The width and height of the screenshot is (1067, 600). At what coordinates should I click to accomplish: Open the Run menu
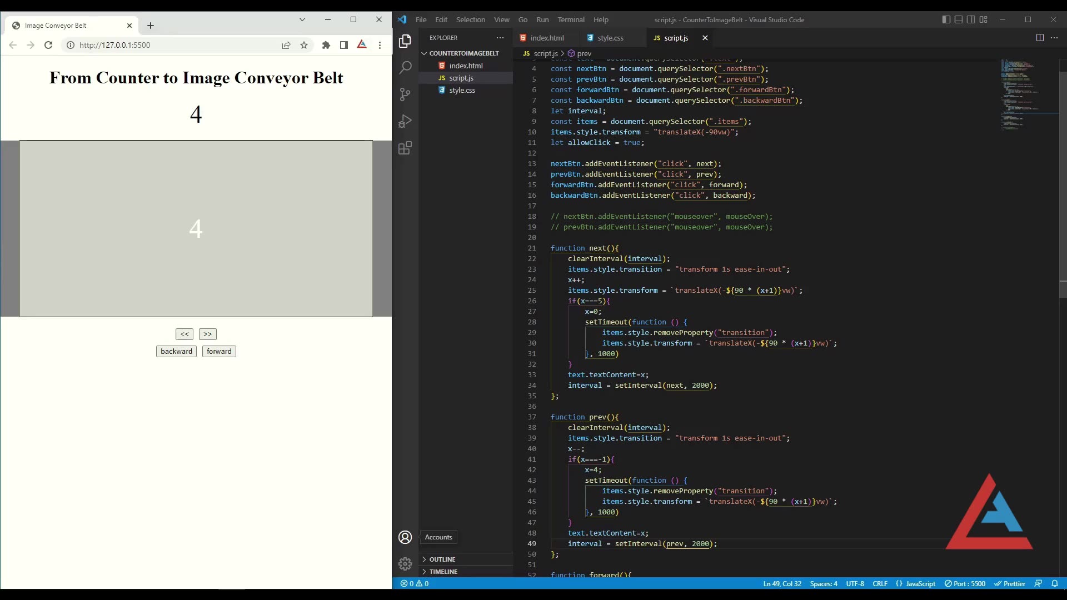coord(543,19)
